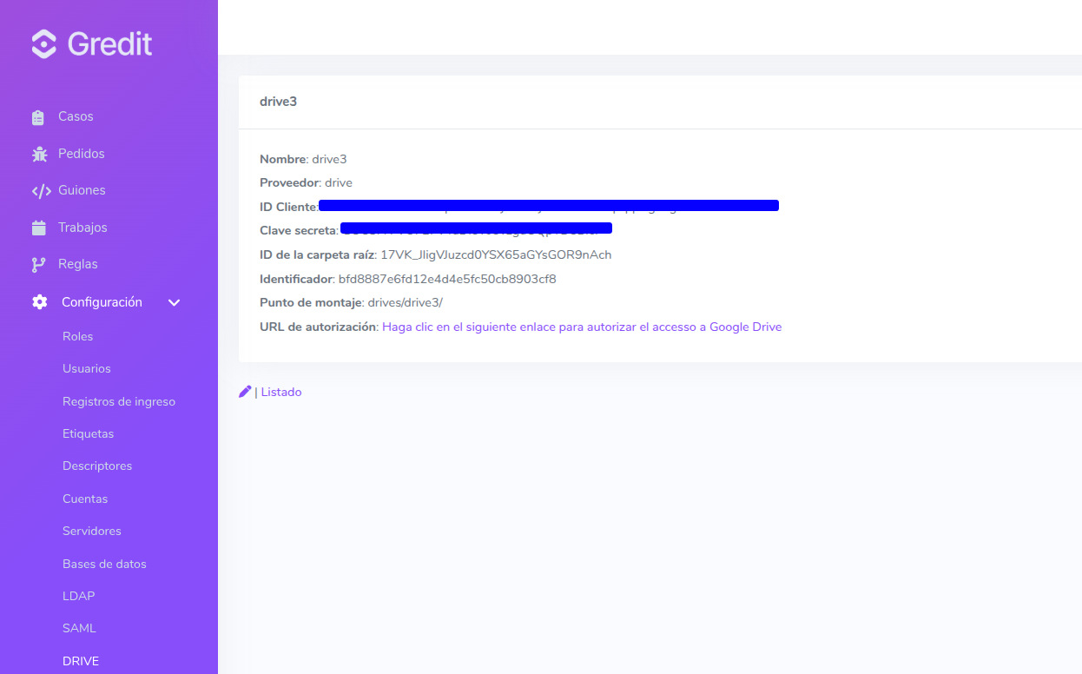The width and height of the screenshot is (1082, 674).
Task: Click the Trabajos calendar icon
Action: tap(38, 228)
